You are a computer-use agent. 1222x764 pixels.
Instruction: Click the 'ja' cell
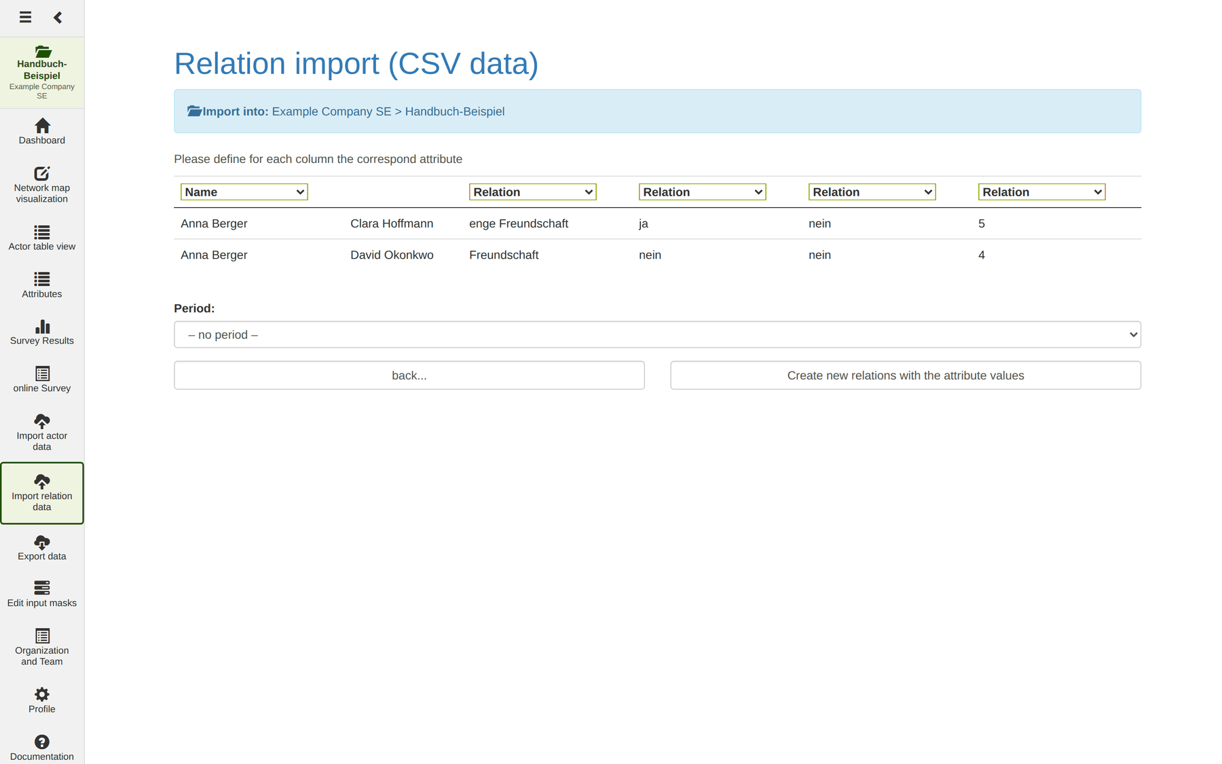coord(644,223)
